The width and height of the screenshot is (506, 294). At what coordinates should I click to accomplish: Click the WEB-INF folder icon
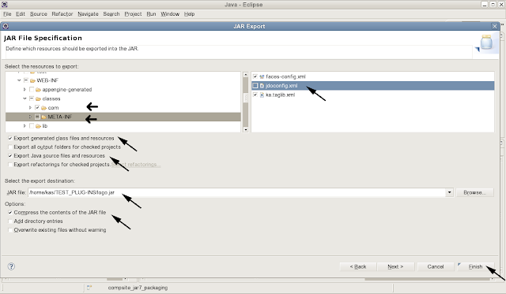coord(32,80)
